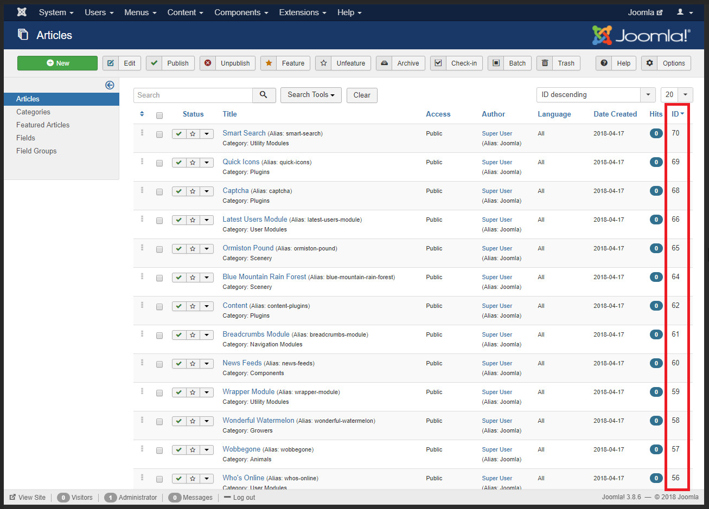Click the Joomla logo icon in top bar

(22, 12)
